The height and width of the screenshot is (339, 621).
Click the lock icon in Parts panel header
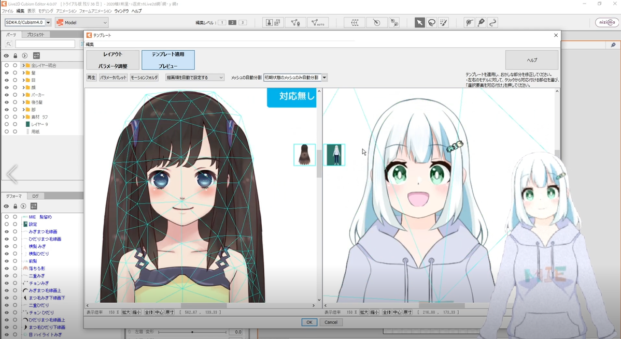pos(15,56)
